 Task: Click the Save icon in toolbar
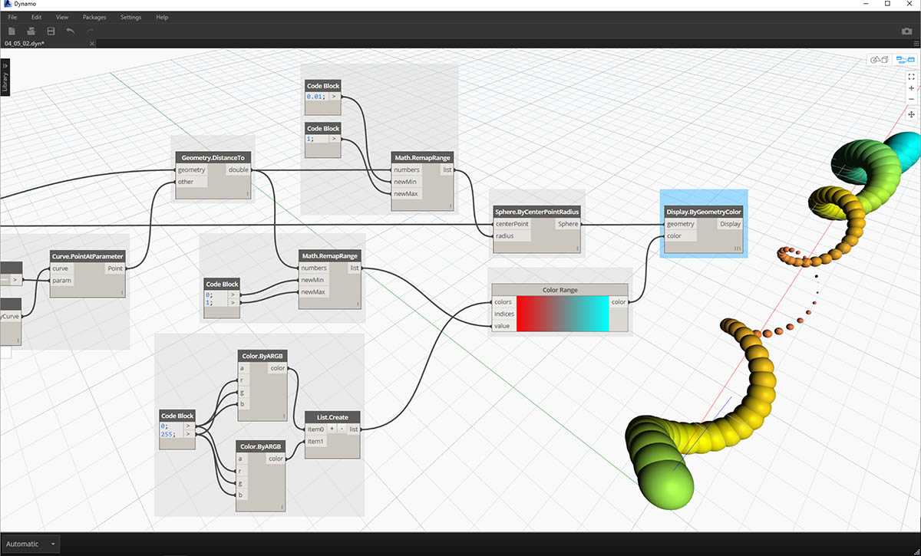[51, 31]
